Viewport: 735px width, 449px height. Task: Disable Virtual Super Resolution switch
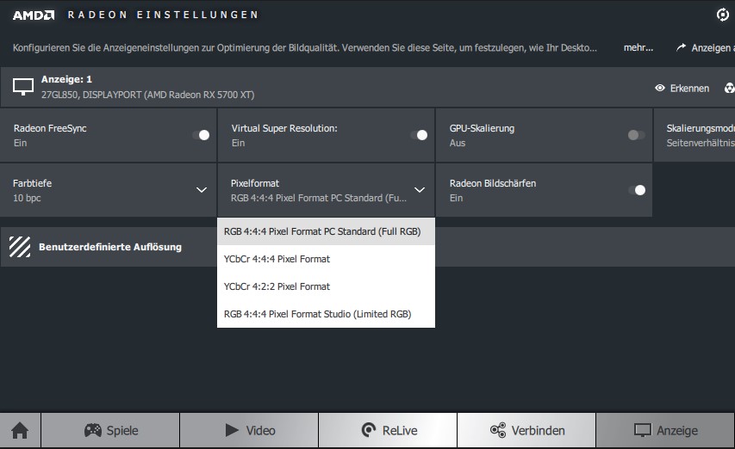click(419, 135)
